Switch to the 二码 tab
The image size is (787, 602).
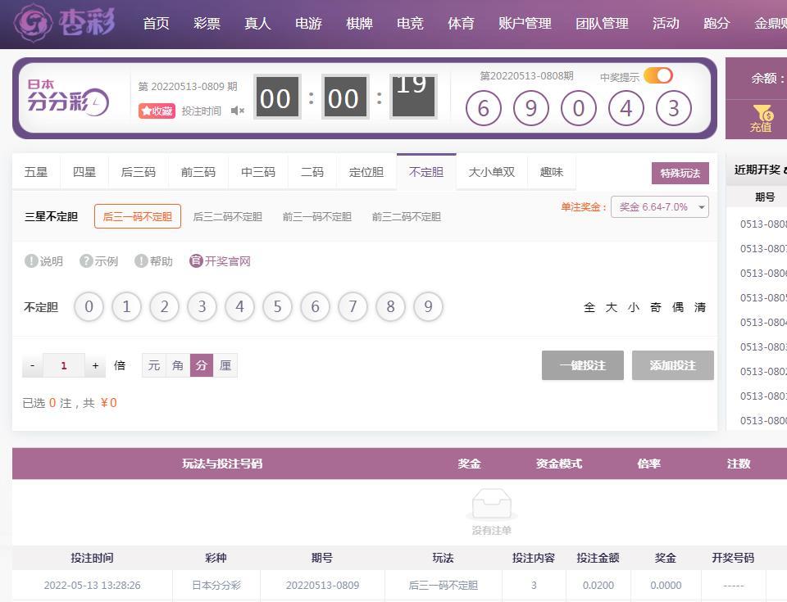(x=312, y=172)
